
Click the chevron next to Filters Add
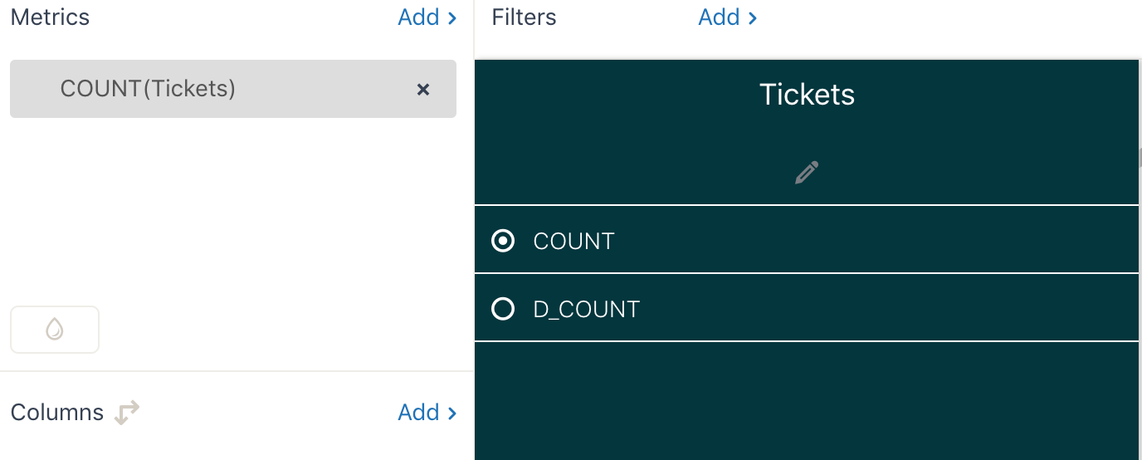(x=753, y=17)
